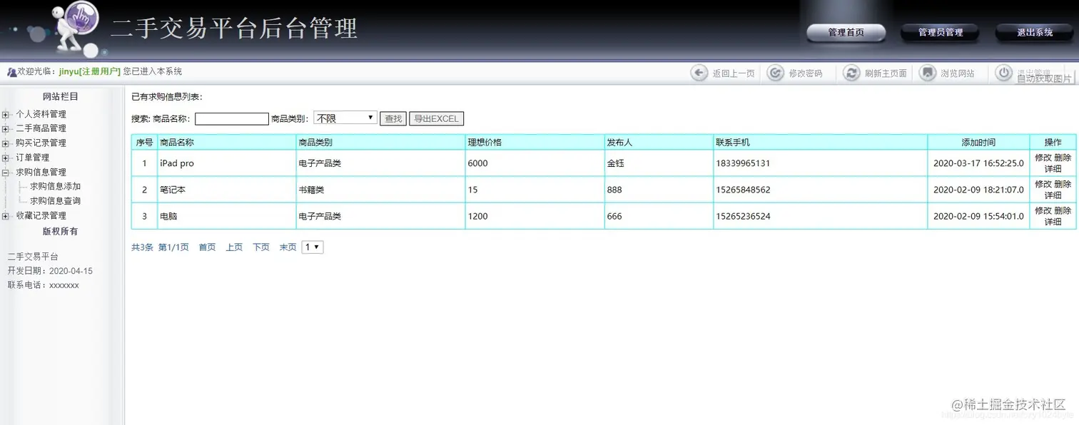Click publisher name 金钰
Image resolution: width=1079 pixels, height=425 pixels.
click(x=615, y=163)
